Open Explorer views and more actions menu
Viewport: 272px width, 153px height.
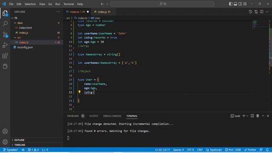(58, 12)
